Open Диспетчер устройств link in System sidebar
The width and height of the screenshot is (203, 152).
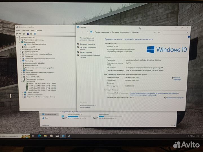(87, 44)
